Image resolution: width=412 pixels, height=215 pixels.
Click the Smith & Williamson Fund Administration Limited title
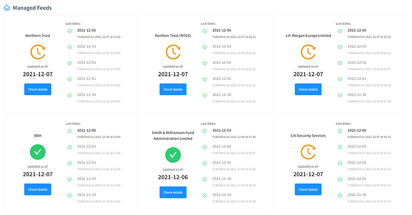(x=173, y=136)
